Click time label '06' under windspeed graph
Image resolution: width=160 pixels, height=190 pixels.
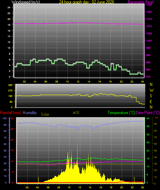coord(46,81)
